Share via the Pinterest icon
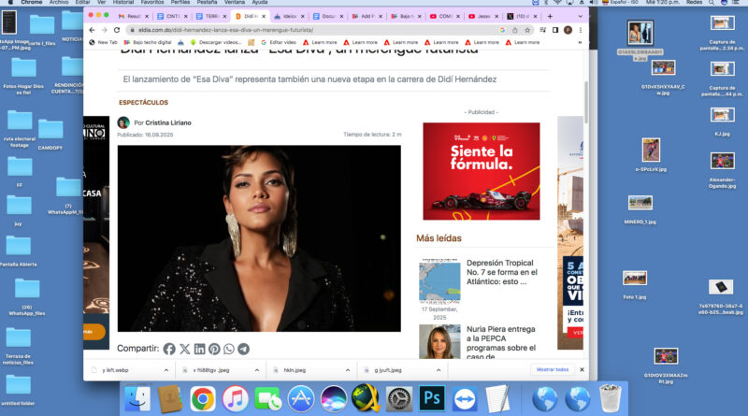 click(214, 349)
